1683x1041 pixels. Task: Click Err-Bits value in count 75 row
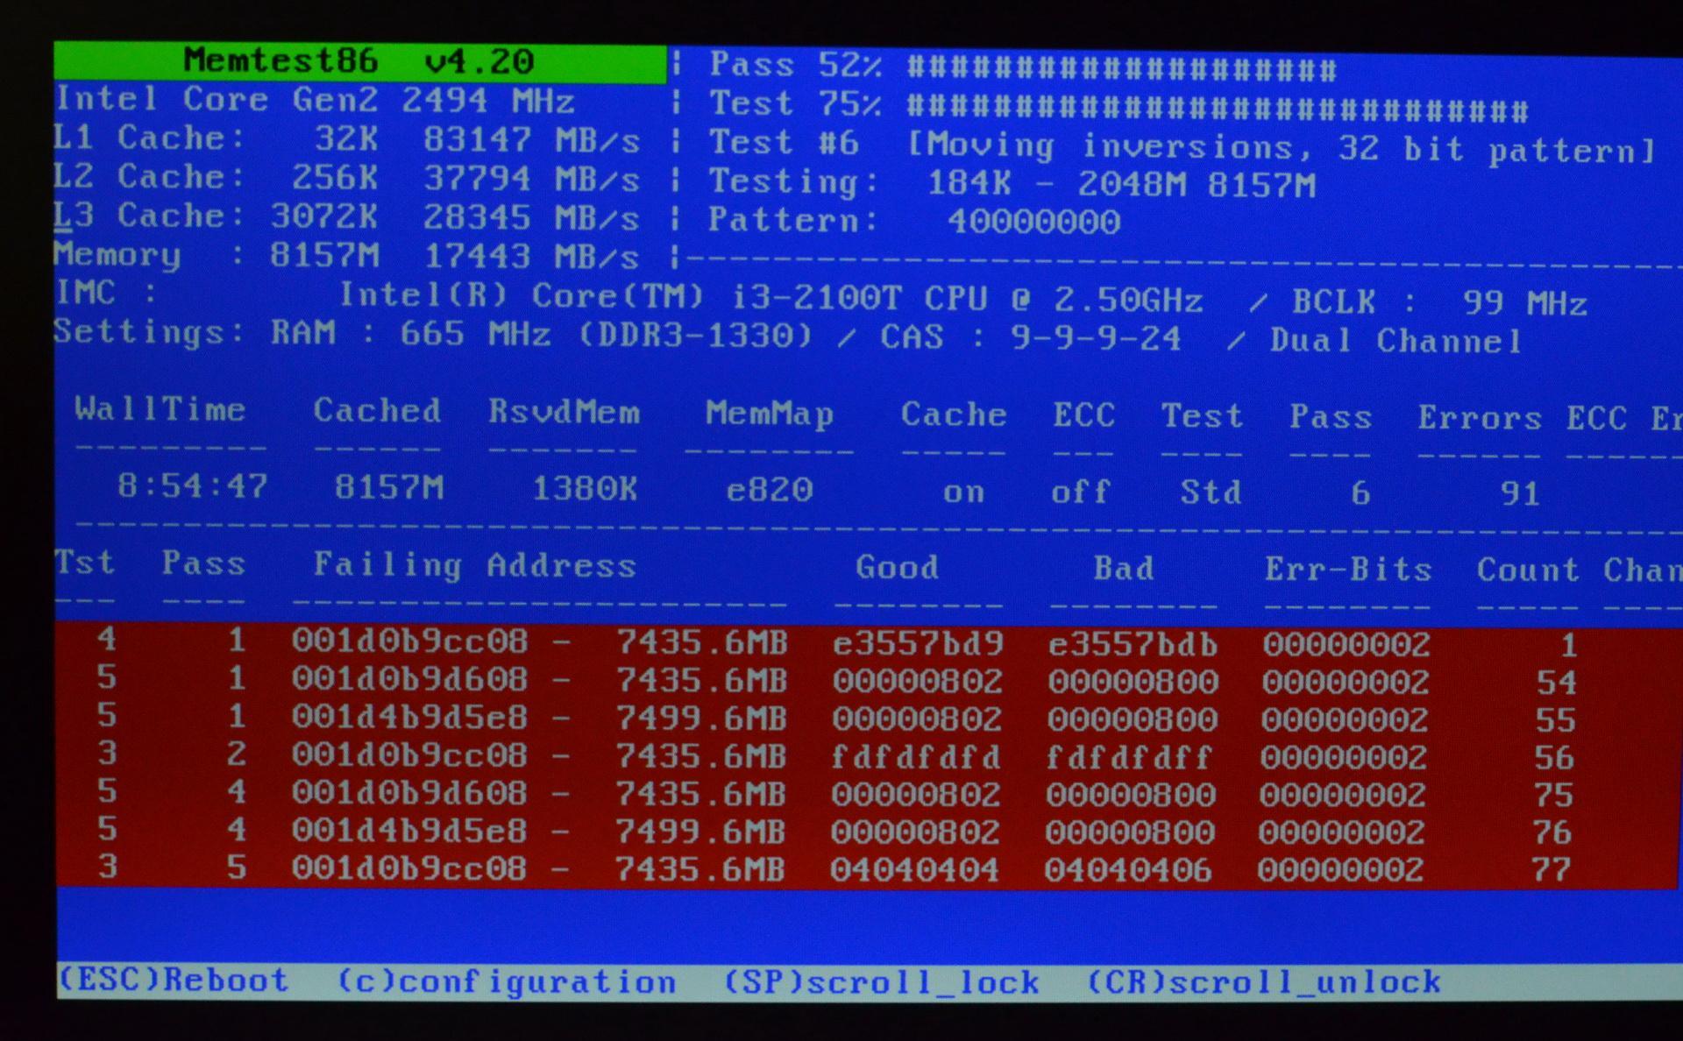(x=1343, y=796)
